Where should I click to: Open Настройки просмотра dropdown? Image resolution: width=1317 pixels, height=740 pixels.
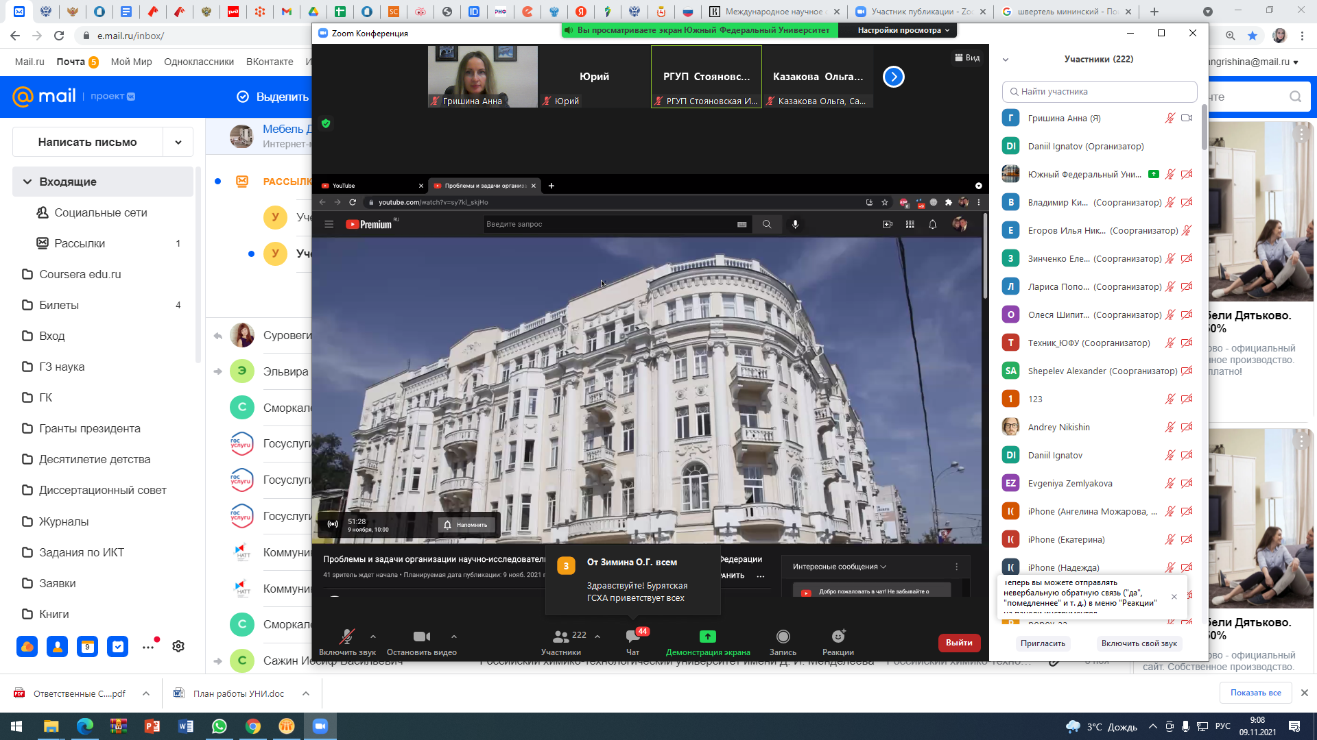point(903,30)
